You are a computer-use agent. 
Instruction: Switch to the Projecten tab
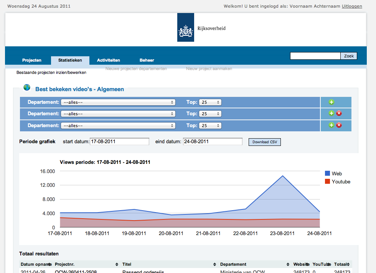[32, 60]
